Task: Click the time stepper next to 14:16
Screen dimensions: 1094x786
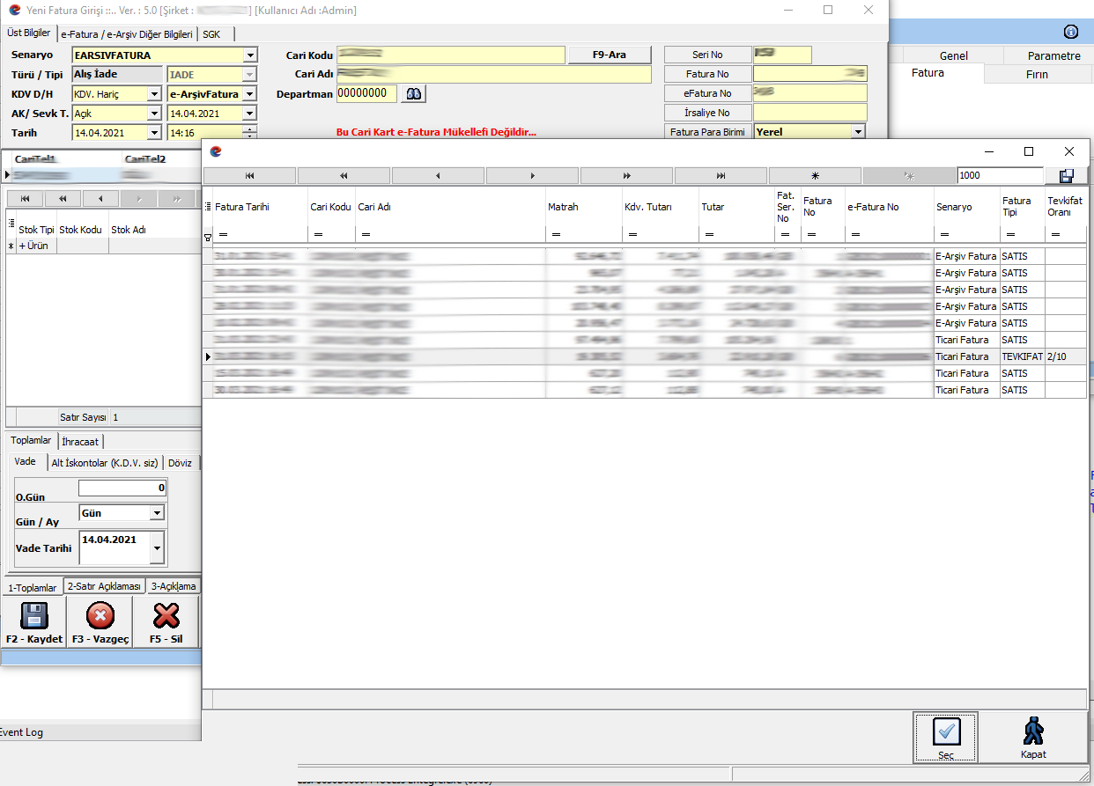Action: [251, 133]
